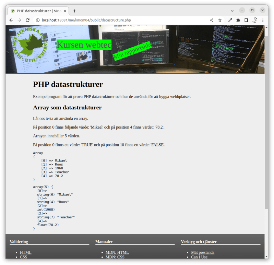Click the forward navigation arrow

pos(20,20)
